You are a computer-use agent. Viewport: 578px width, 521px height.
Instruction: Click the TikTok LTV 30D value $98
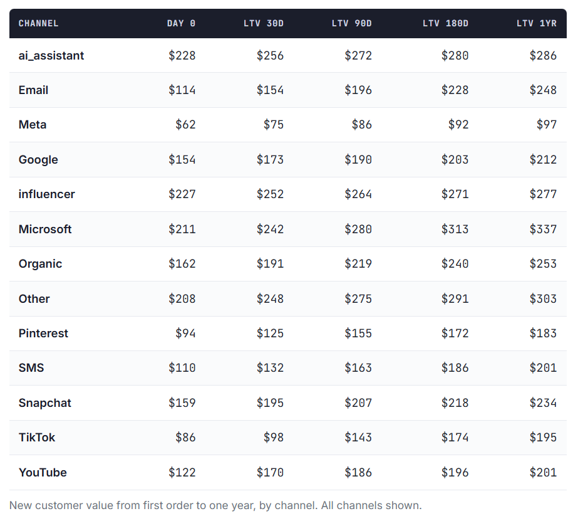(274, 438)
